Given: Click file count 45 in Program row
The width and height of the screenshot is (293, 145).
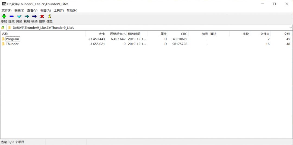Looking at the screenshot, I should [x=288, y=39].
